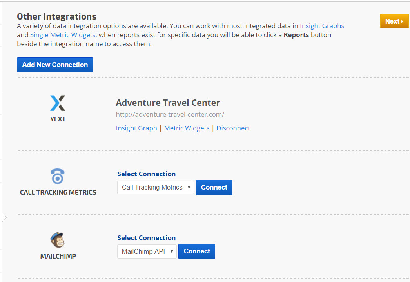This screenshot has height=282, width=410.
Task: Connect the Call Tracking Metrics integration
Action: click(214, 187)
